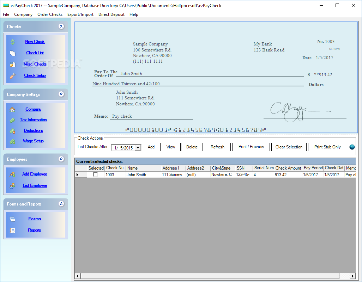The image size is (362, 282).
Task: Collapse the Company Settings panel
Action: [61, 94]
